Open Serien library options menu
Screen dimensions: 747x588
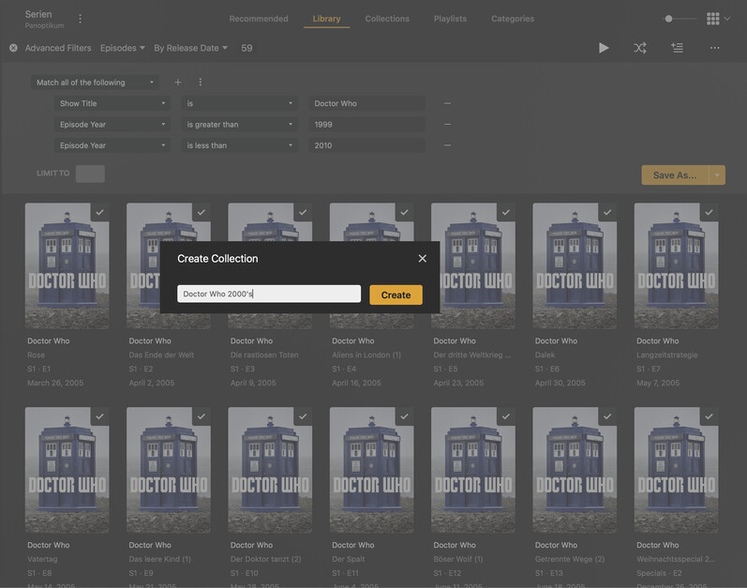coord(80,19)
